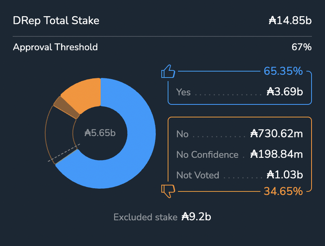Select the 34.65% no percentage
The height and width of the screenshot is (246, 325).
coord(283,192)
